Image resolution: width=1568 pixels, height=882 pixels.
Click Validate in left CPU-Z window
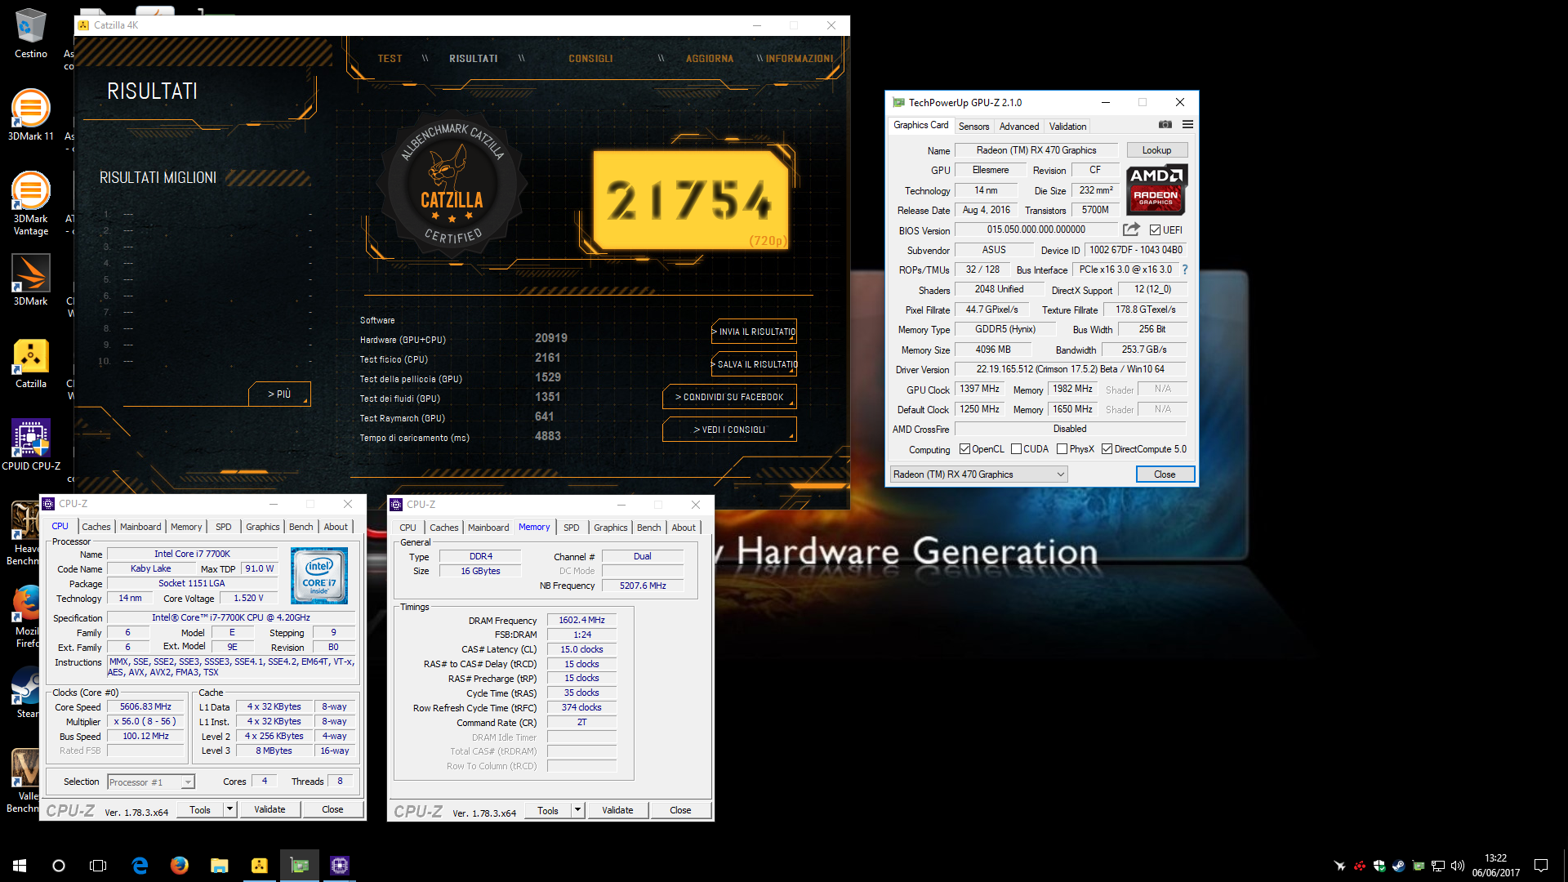tap(269, 809)
